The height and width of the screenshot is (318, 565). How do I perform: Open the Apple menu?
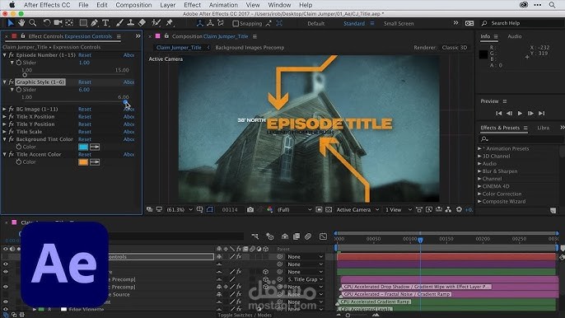point(12,5)
